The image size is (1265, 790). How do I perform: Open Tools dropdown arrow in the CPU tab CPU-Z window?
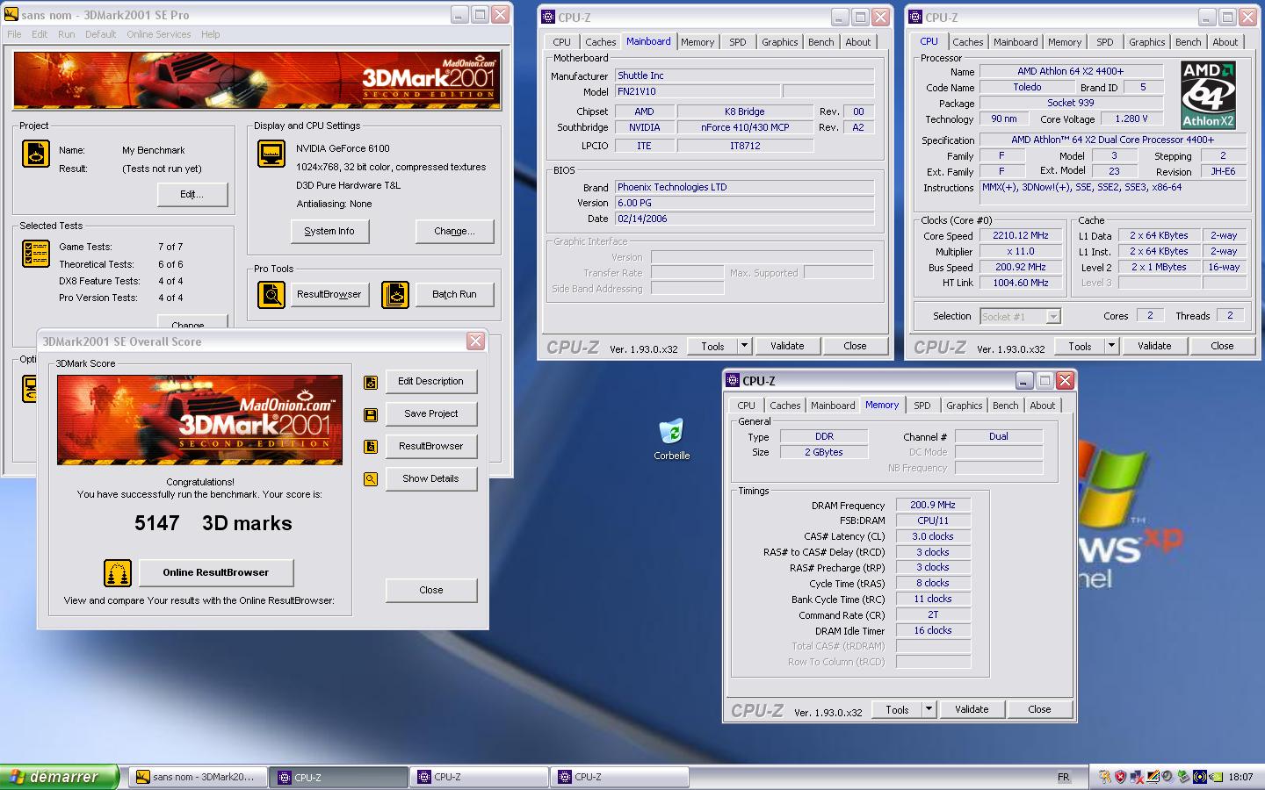[x=1111, y=346]
